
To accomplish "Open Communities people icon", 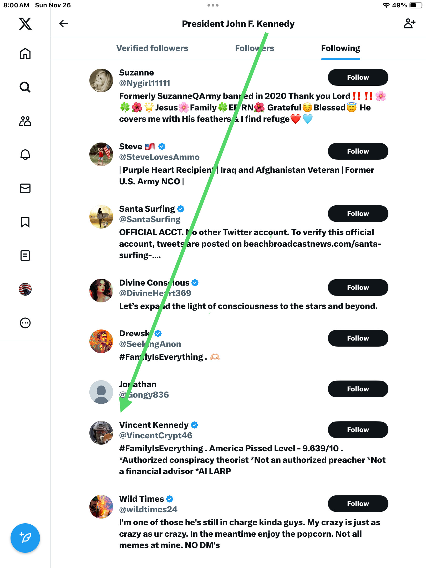I will [25, 121].
